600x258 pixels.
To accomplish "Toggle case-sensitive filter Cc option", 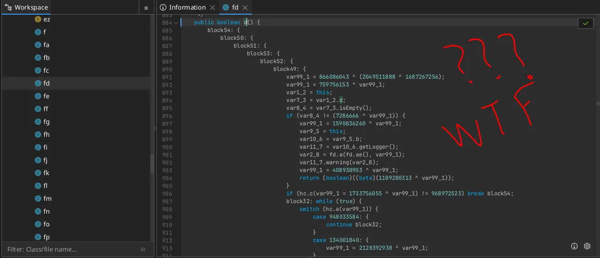I will point(143,249).
